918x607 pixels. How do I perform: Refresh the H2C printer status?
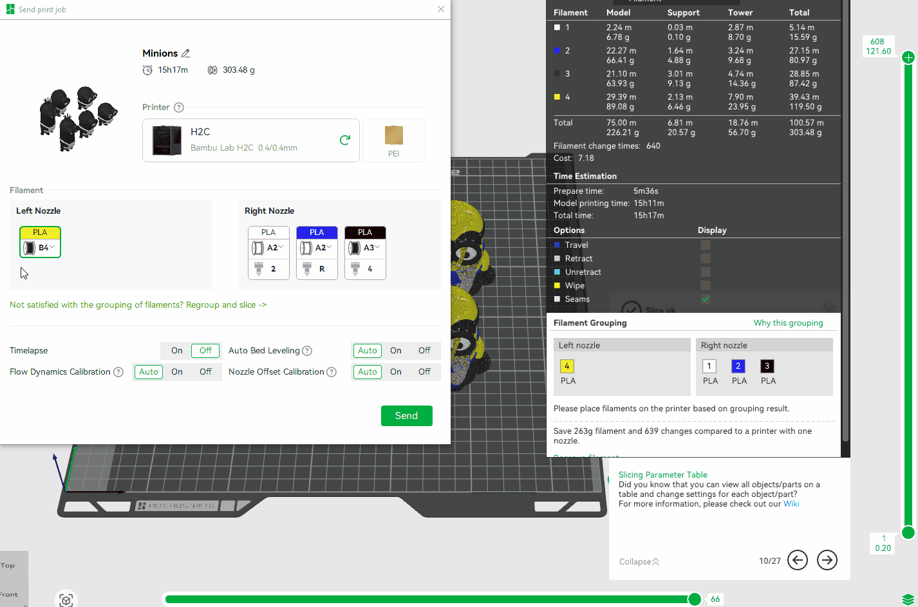(x=345, y=140)
